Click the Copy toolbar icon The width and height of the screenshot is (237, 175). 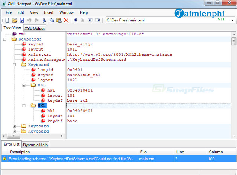tap(52, 20)
